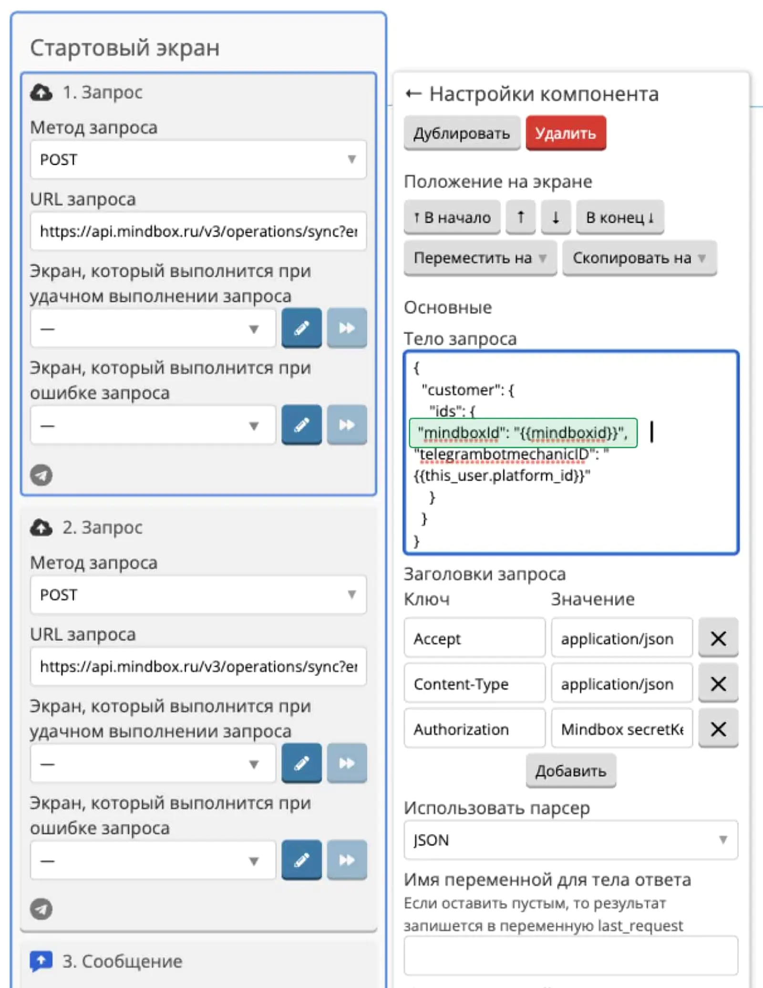This screenshot has width=763, height=988.
Task: Remove the Accept header with its X icon
Action: coord(718,638)
